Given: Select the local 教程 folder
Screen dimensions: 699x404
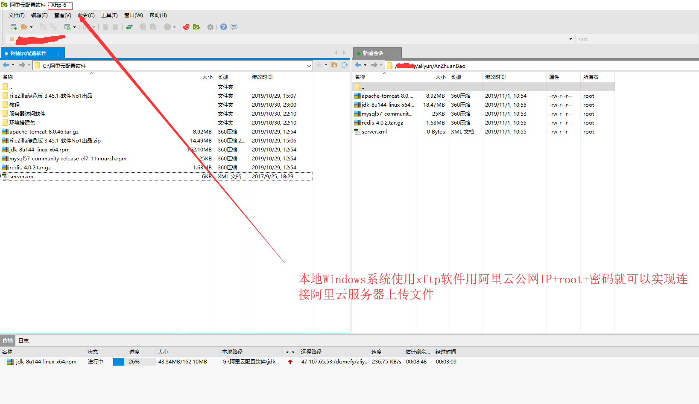Looking at the screenshot, I should pyautogui.click(x=15, y=105).
